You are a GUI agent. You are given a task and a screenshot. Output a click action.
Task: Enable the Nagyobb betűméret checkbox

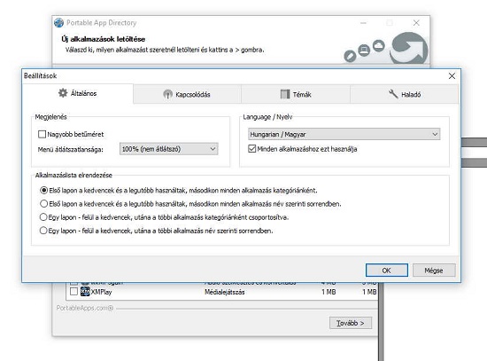pyautogui.click(x=42, y=134)
